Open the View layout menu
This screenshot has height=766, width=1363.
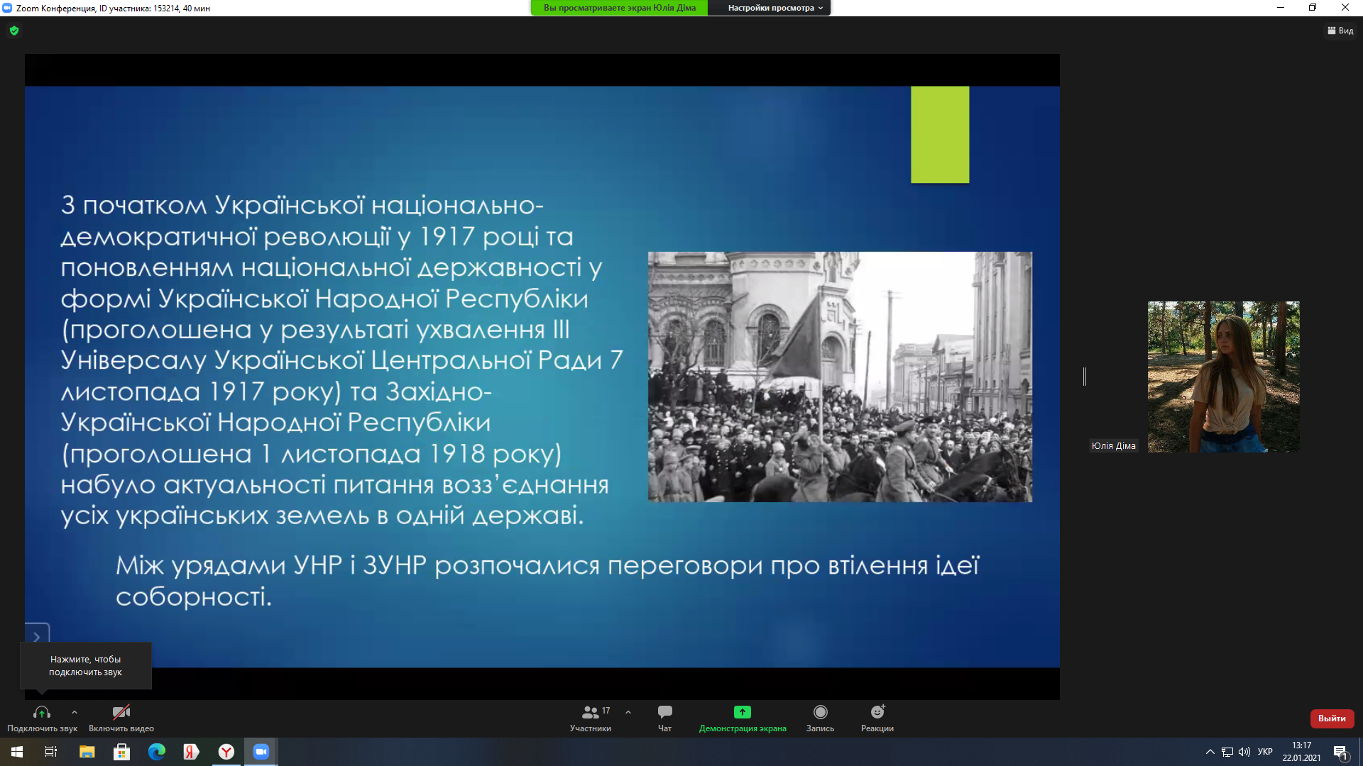(1340, 30)
